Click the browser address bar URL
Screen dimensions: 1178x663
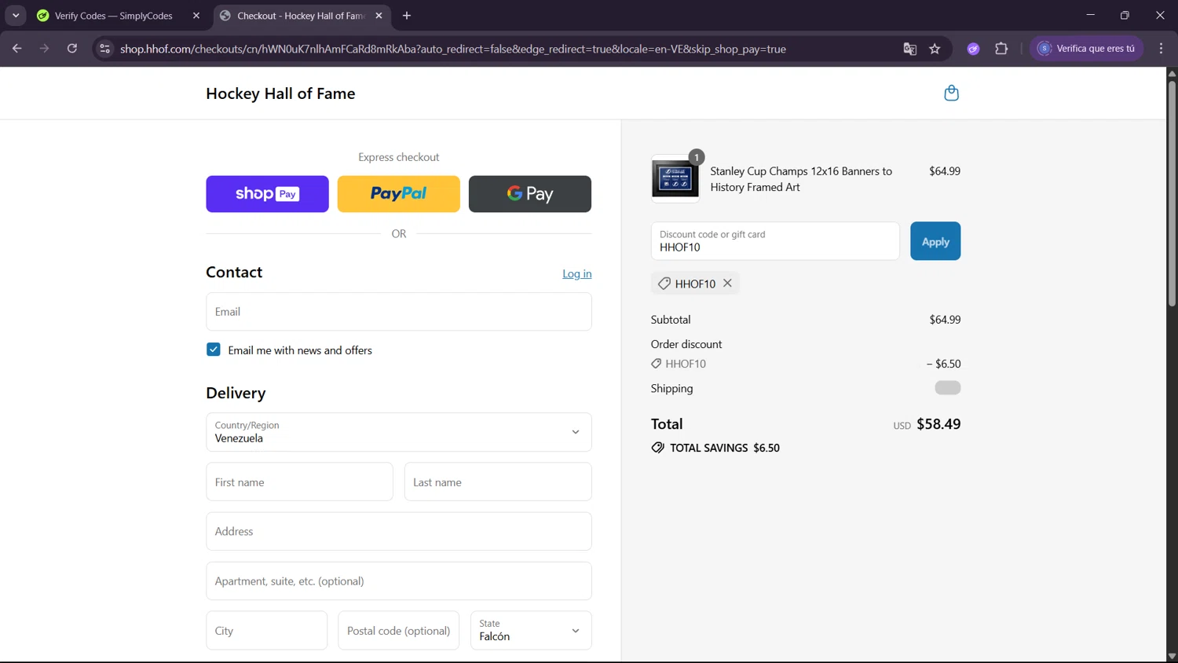point(453,49)
